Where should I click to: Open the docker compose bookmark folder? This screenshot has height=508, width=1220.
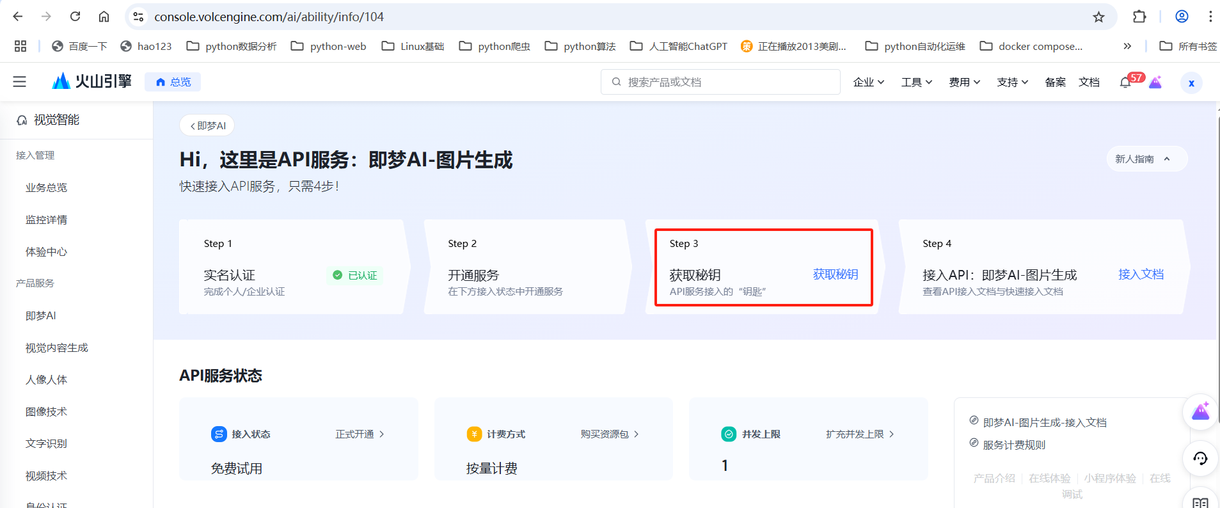[x=1031, y=46]
